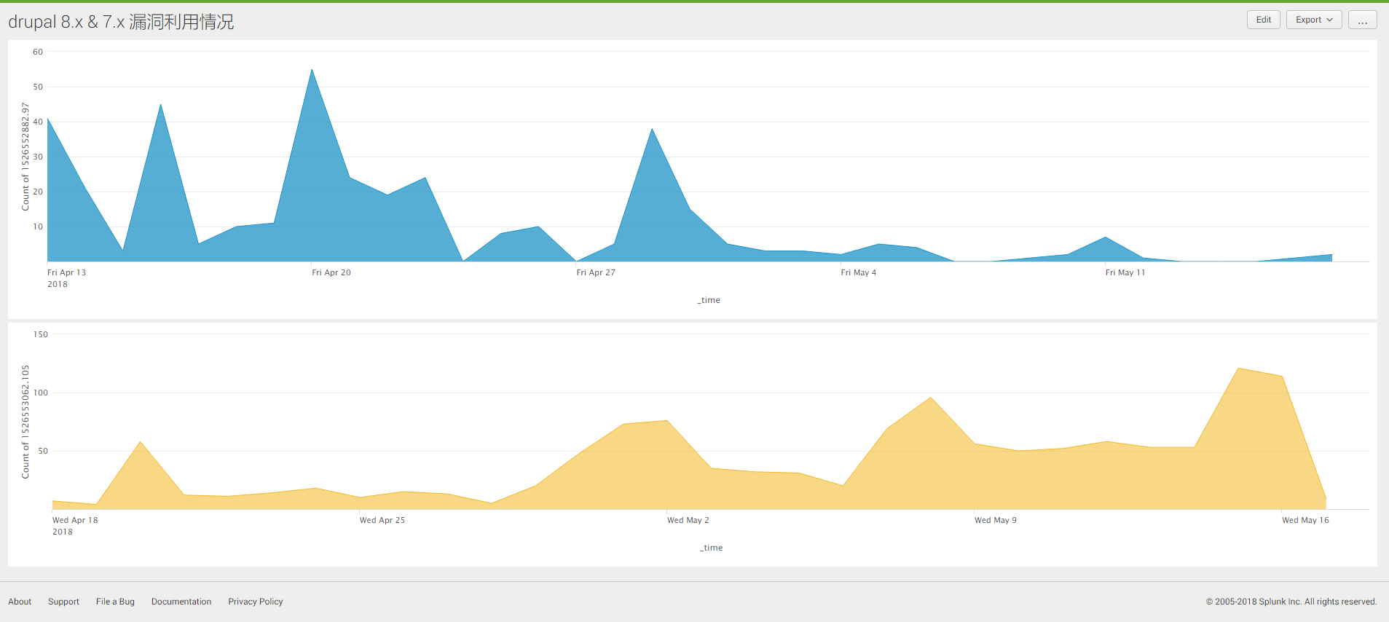This screenshot has width=1389, height=622.
Task: Click the _time label under the yellow chart
Action: pyautogui.click(x=711, y=548)
